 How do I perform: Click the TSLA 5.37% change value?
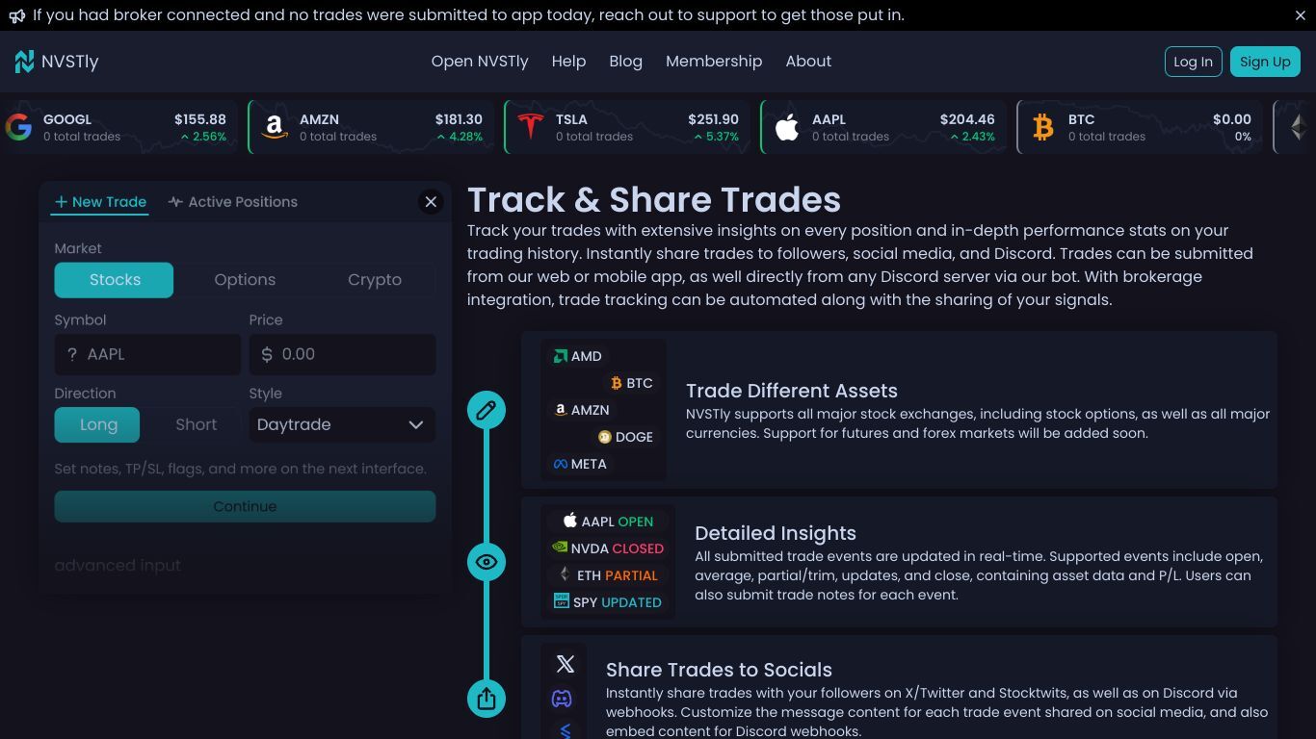tap(716, 137)
